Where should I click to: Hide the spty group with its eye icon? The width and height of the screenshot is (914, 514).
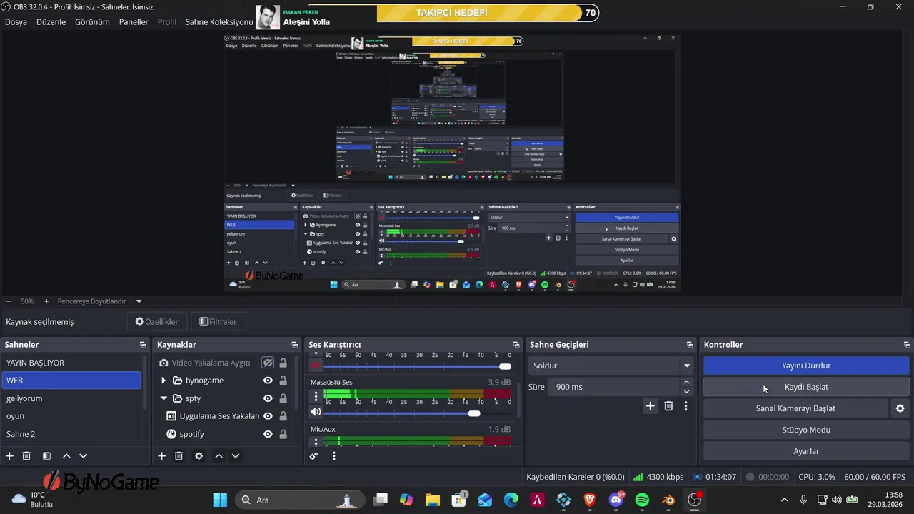tap(268, 398)
